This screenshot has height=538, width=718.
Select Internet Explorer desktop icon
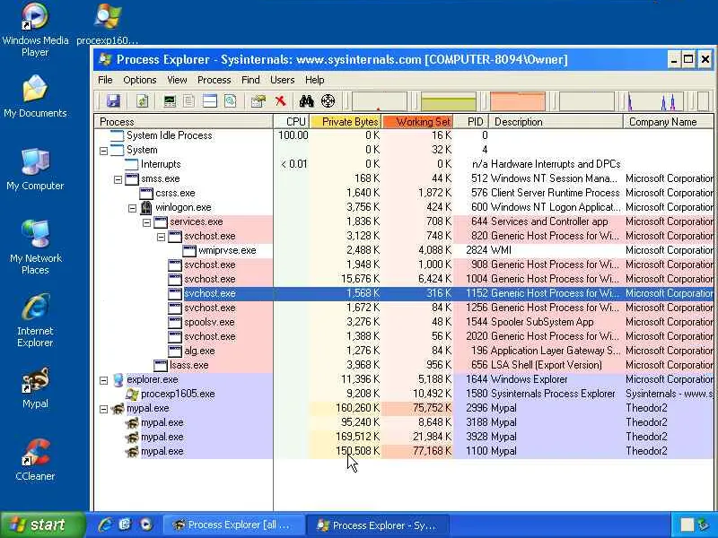(x=35, y=320)
